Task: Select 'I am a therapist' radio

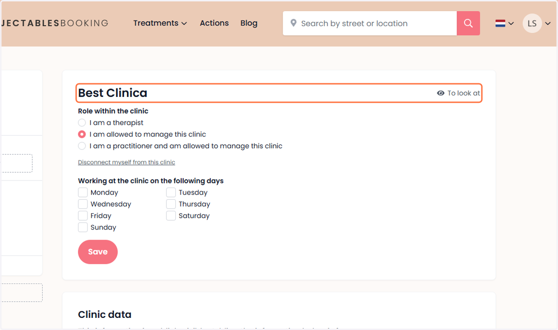Action: (82, 123)
